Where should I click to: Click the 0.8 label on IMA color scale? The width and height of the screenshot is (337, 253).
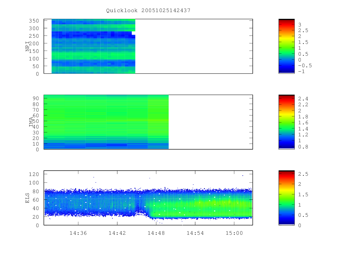(x=303, y=146)
